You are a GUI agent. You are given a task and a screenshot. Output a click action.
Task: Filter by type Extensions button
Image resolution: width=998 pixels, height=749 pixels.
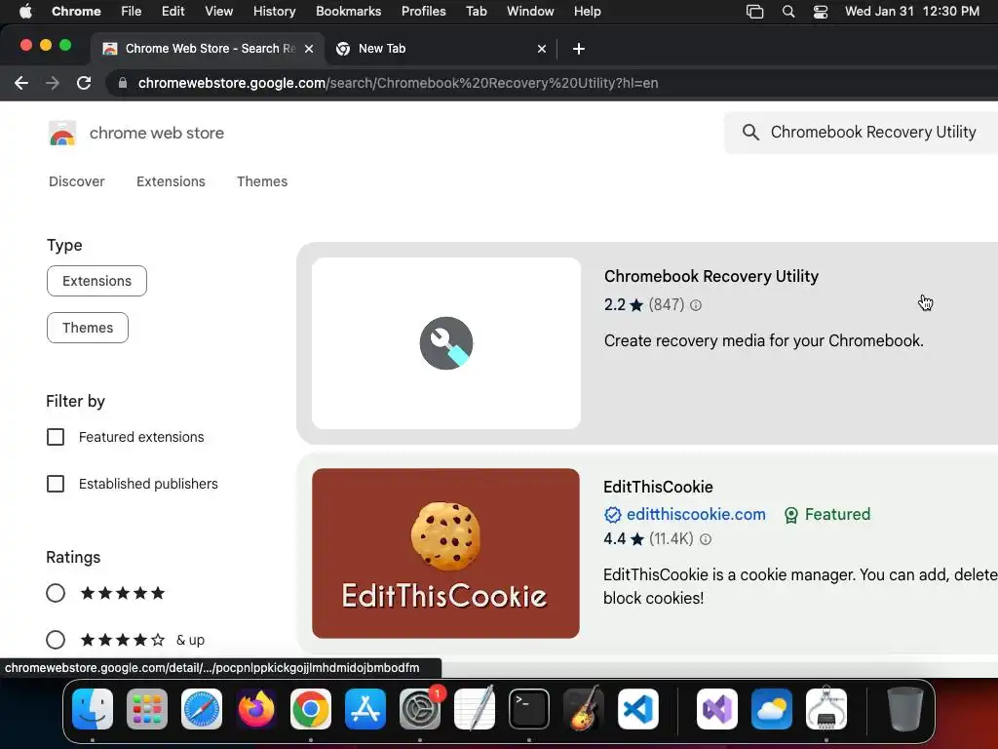(x=96, y=281)
